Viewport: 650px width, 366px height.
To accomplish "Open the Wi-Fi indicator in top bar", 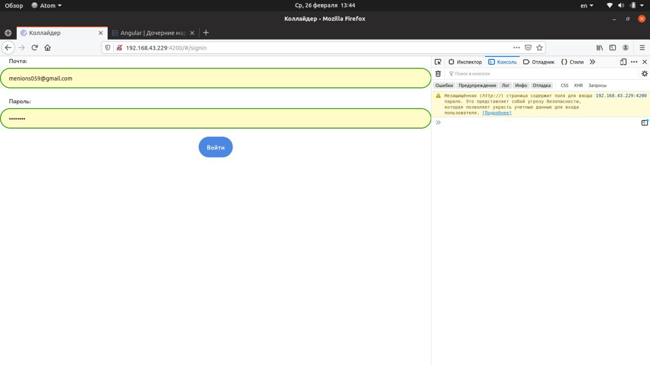I will click(x=610, y=6).
